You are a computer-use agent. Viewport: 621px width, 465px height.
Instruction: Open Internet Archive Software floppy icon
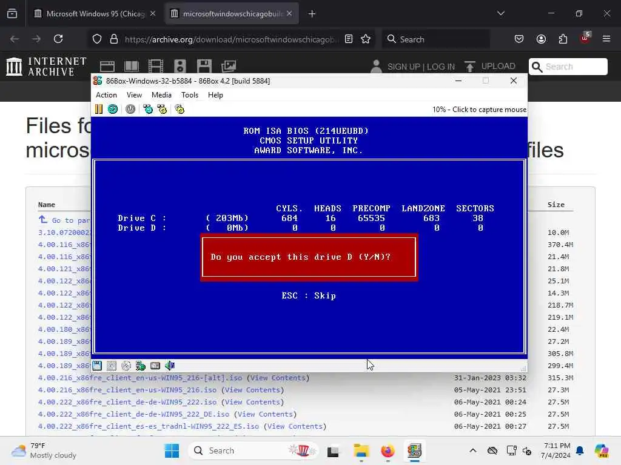[x=204, y=66]
